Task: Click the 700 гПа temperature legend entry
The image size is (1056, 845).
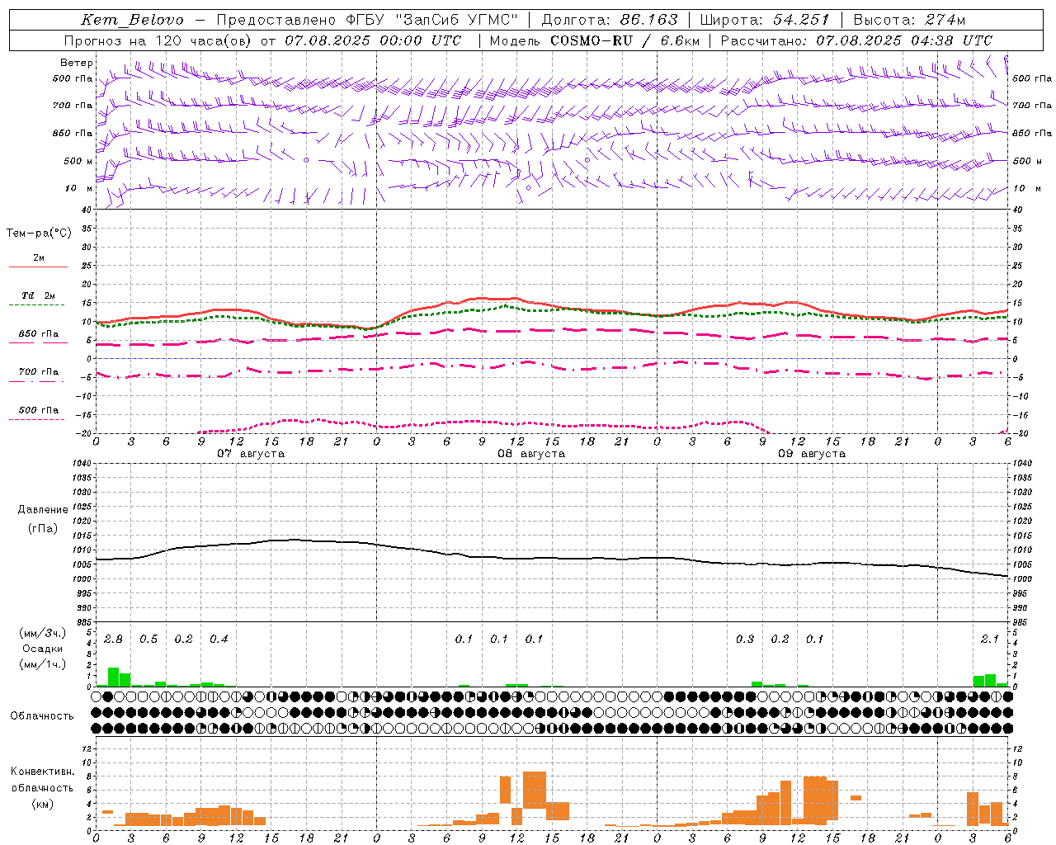Action: tap(39, 372)
